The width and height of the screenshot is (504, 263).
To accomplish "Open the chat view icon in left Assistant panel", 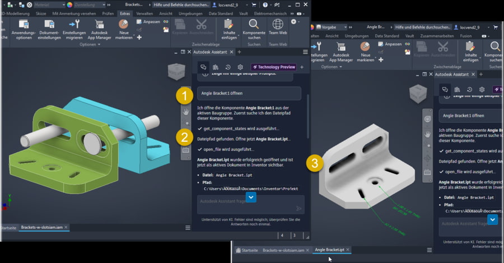I will tap(203, 67).
